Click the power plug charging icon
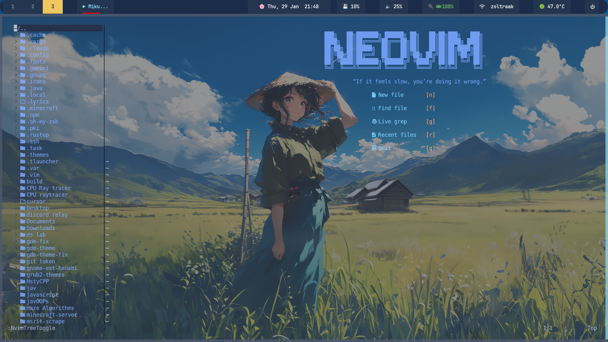Screen dimensions: 608x342 (431, 6)
